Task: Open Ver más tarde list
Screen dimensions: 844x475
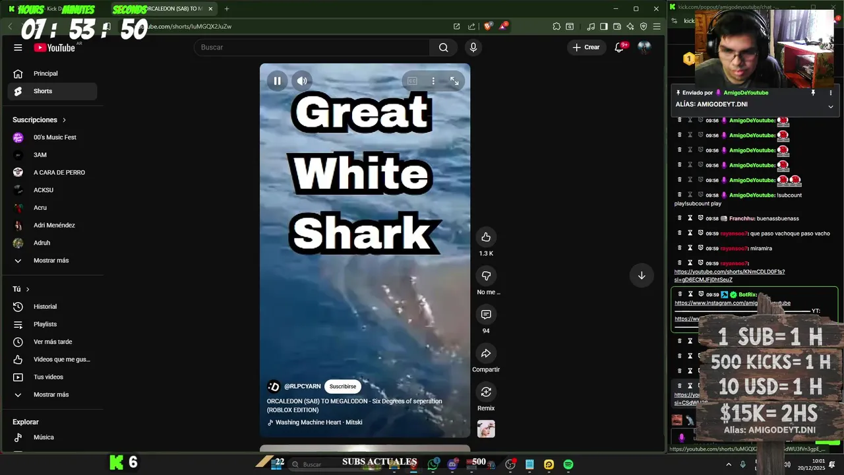Action: (x=52, y=342)
